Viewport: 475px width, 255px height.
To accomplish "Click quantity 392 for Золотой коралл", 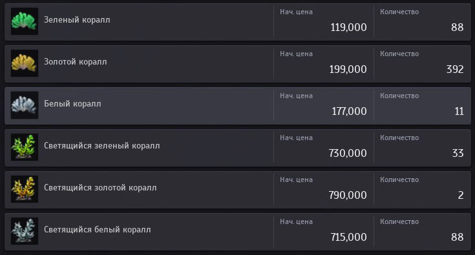I will tap(455, 70).
